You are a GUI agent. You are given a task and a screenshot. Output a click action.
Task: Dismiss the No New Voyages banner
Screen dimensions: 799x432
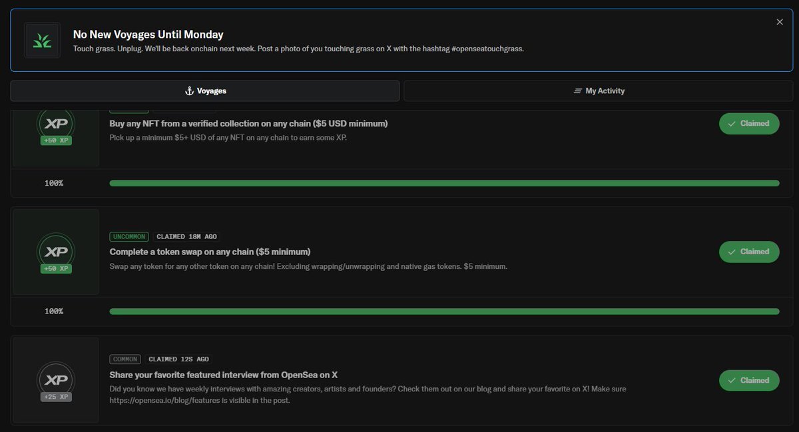pos(780,22)
